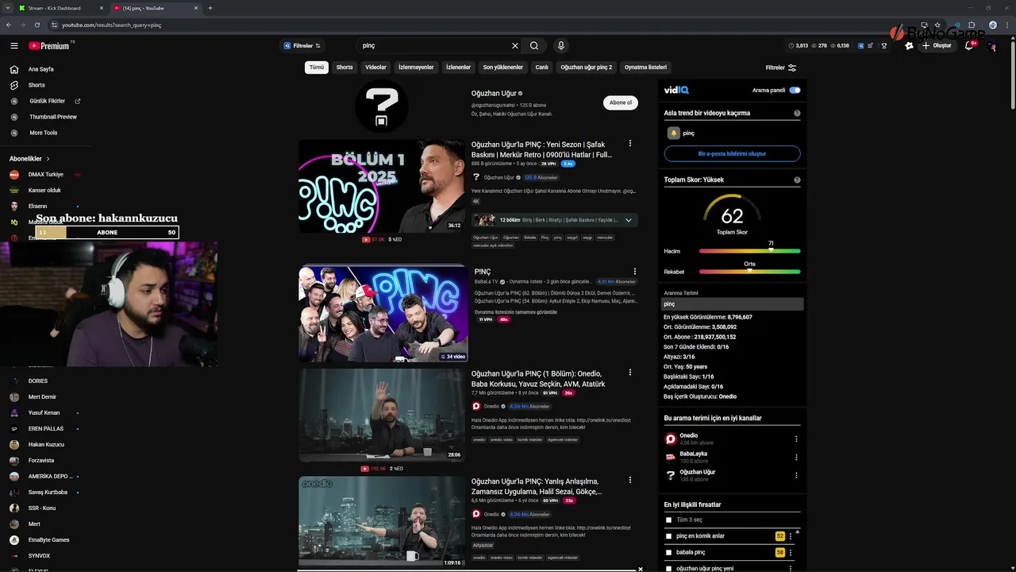Open options for pinç en komik anlar keyword
1016x572 pixels.
tap(791, 536)
